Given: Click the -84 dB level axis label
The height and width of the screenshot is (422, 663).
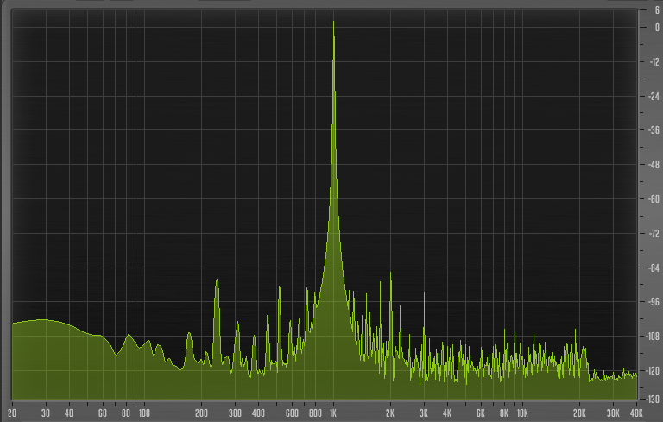Looking at the screenshot, I should click(654, 268).
